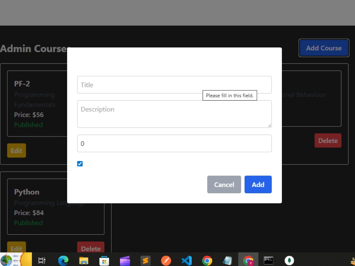This screenshot has height=266, width=355.
Task: Open Sublime Text from the taskbar
Action: (145, 261)
